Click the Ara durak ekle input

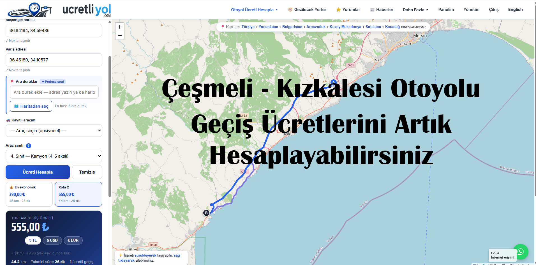tap(54, 92)
